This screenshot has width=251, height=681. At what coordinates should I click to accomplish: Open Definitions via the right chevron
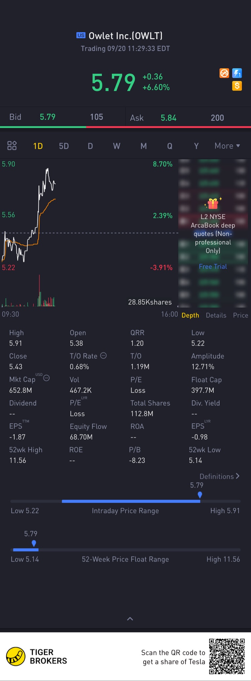click(238, 476)
